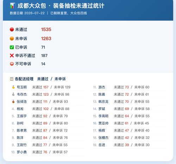Click the name 陈洋
176x164 pixels.
point(20,137)
